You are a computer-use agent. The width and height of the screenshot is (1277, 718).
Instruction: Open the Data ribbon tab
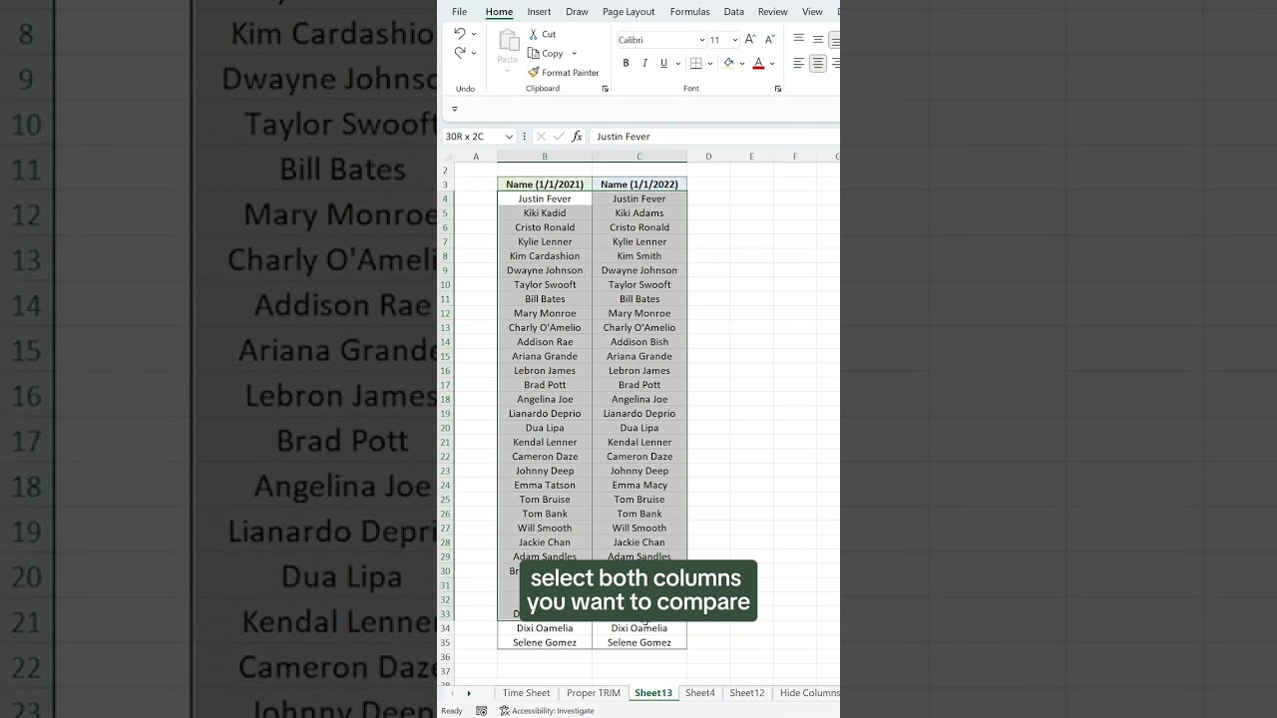(733, 12)
